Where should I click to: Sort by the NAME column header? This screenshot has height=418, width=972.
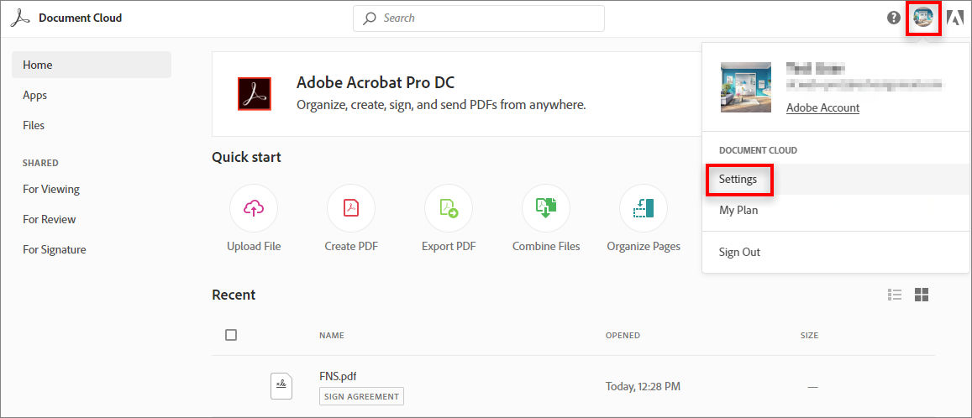coord(332,336)
